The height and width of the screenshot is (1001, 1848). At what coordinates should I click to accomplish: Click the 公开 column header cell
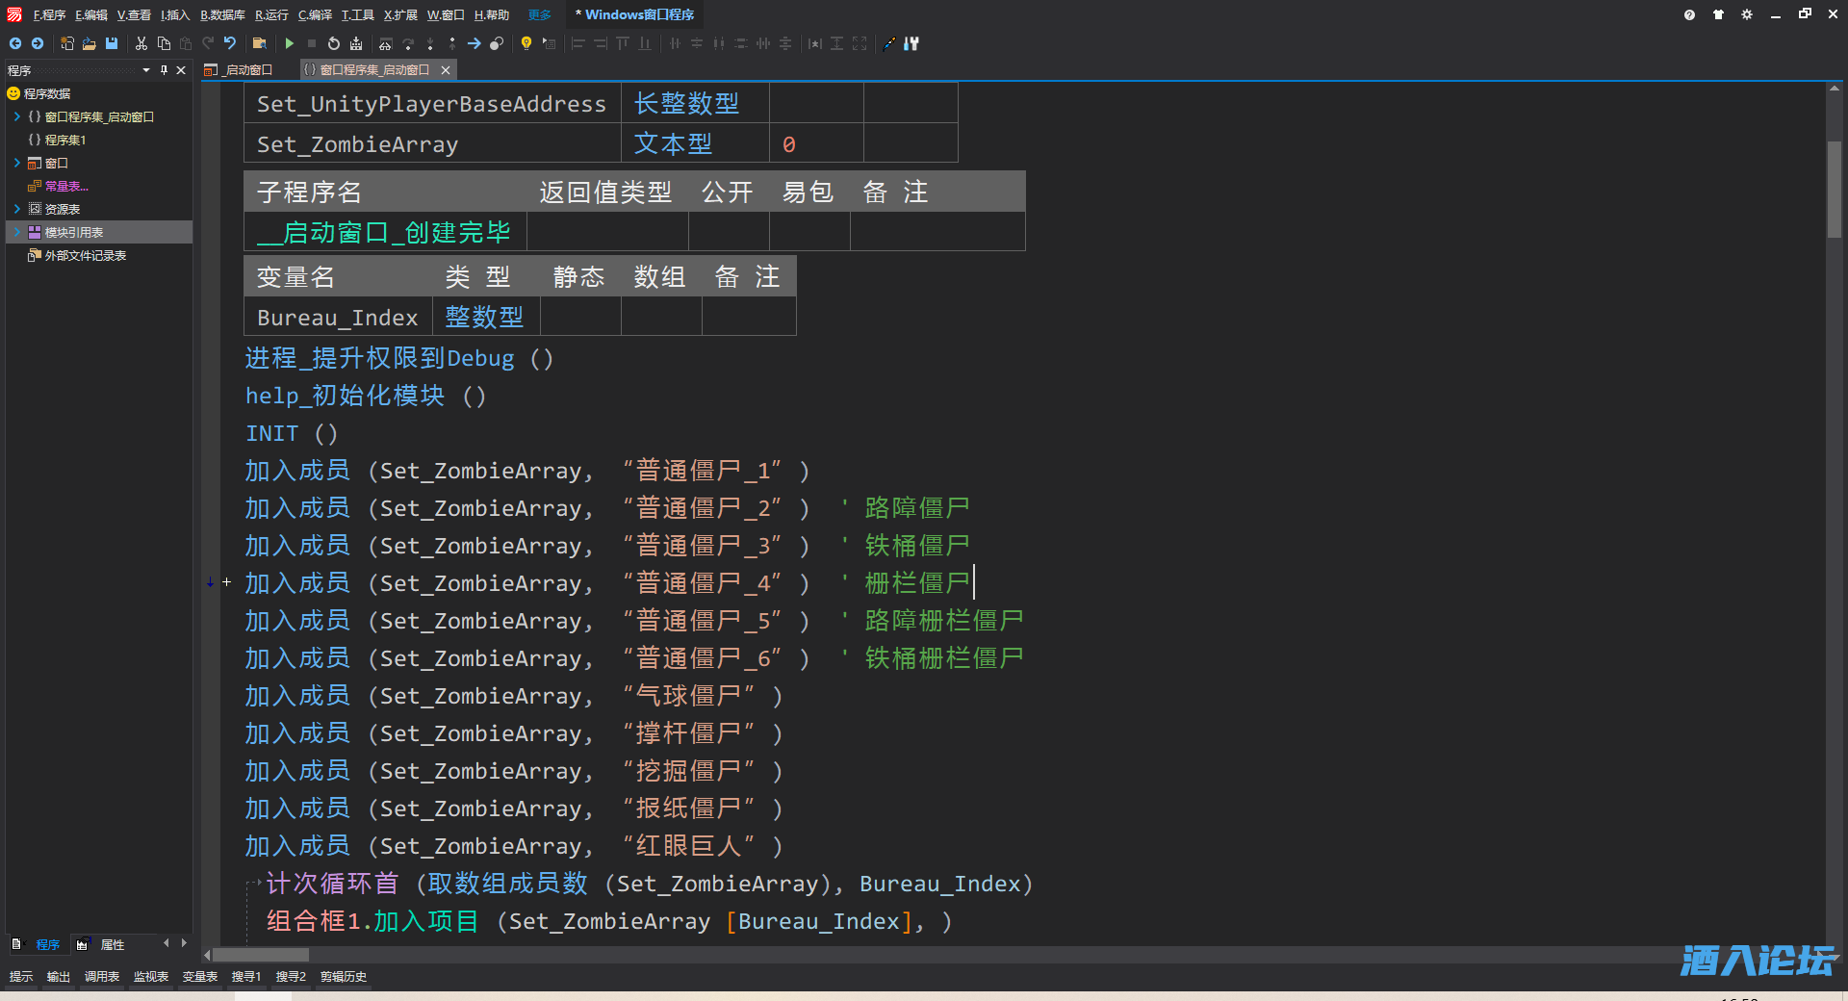tap(728, 192)
